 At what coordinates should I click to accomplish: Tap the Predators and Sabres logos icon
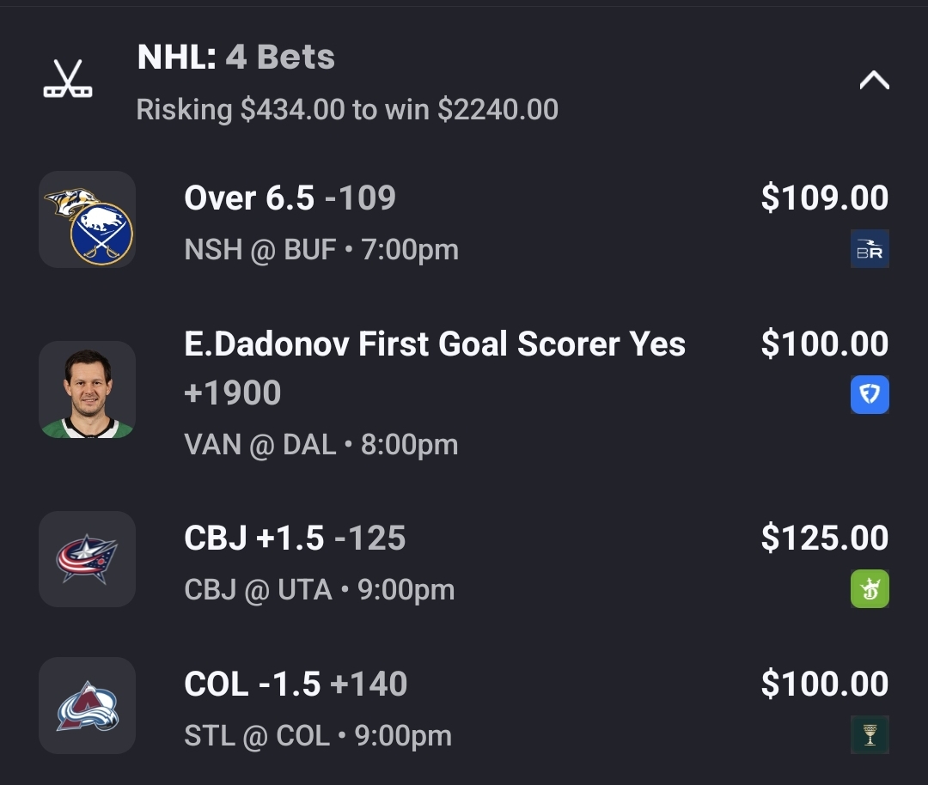pyautogui.click(x=87, y=220)
